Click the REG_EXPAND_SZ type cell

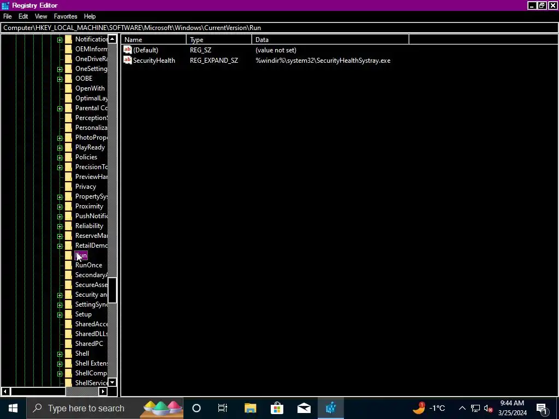[x=214, y=61]
